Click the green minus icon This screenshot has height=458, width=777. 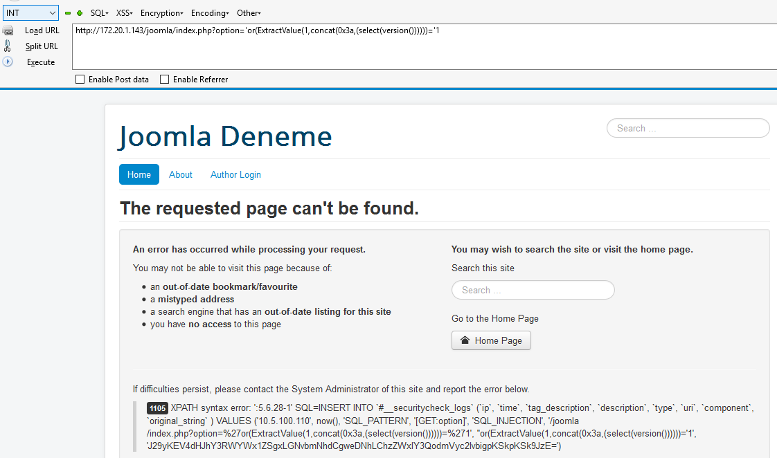68,13
